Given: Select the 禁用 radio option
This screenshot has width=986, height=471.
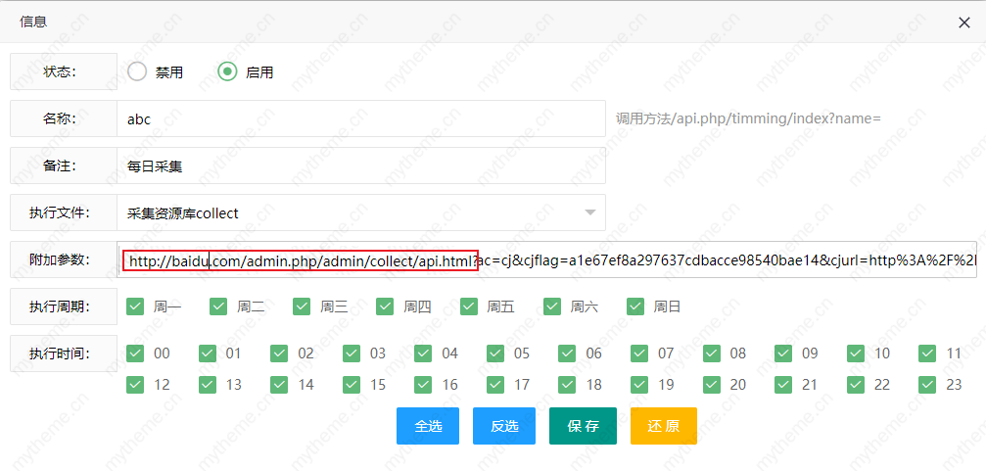Looking at the screenshot, I should point(138,71).
